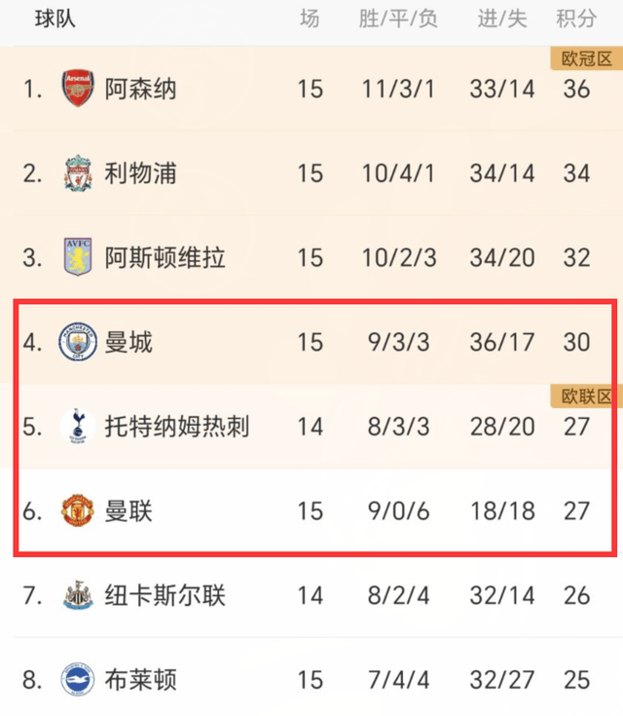Click the Arsenal club crest
623x716 pixels.
point(78,88)
